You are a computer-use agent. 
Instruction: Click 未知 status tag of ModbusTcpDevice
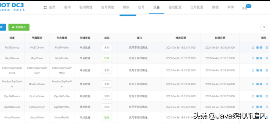click(x=107, y=84)
